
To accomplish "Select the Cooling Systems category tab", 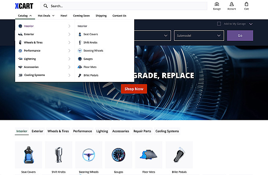I will [x=167, y=131].
